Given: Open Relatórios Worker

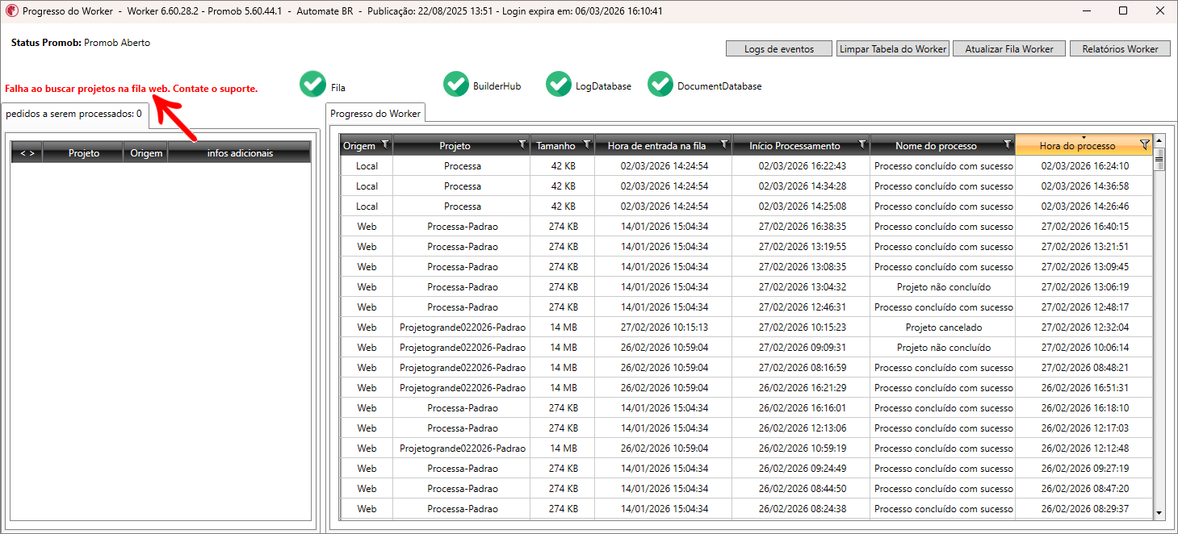Looking at the screenshot, I should (1119, 49).
